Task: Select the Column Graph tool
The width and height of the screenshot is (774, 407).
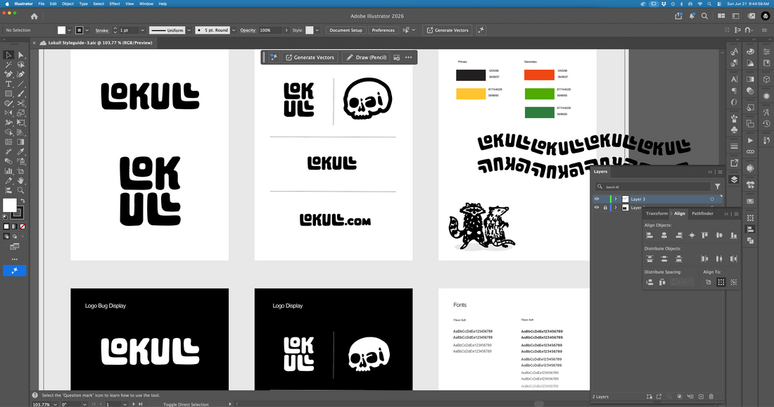Action: 8,171
